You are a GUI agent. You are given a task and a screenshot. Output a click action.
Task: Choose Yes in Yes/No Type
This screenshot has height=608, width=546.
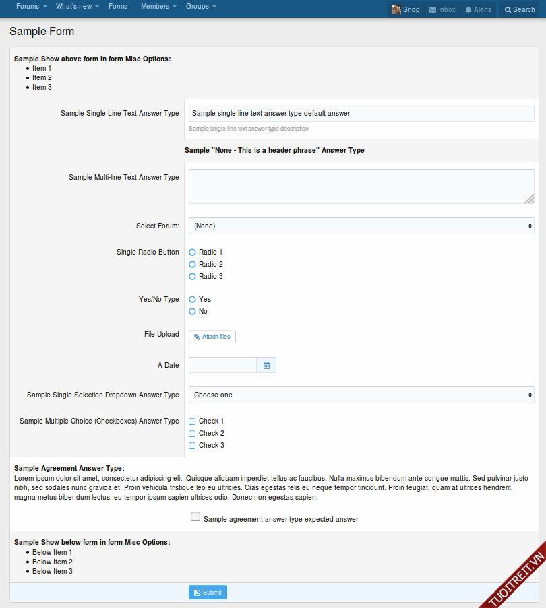(192, 300)
